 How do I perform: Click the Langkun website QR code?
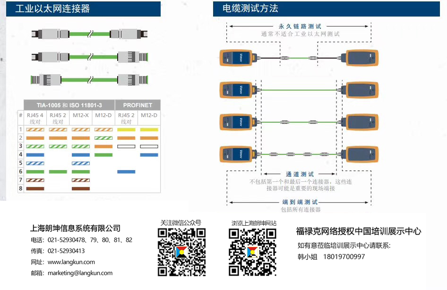[x=253, y=252]
